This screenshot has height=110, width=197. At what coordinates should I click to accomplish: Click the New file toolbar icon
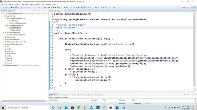click(x=2, y=7)
